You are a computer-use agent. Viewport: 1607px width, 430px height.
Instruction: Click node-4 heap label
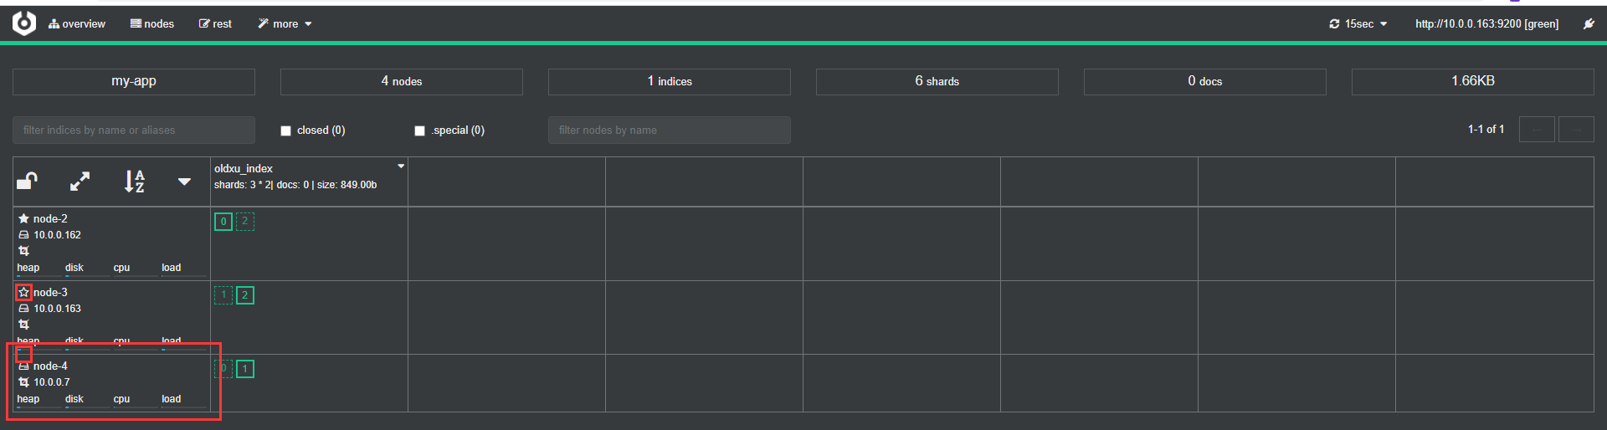(28, 399)
